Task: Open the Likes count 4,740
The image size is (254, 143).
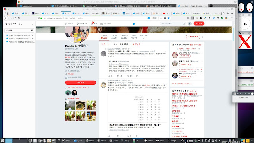Action: 134,37
